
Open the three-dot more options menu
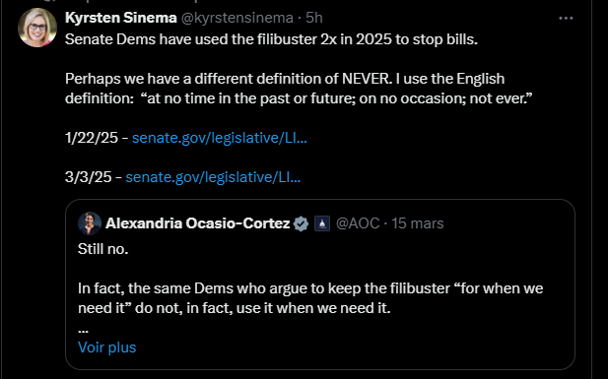[x=566, y=18]
